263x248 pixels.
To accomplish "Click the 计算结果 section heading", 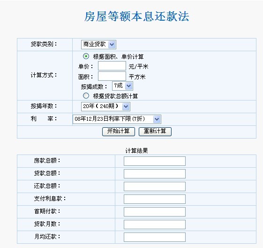I will tap(136, 151).
